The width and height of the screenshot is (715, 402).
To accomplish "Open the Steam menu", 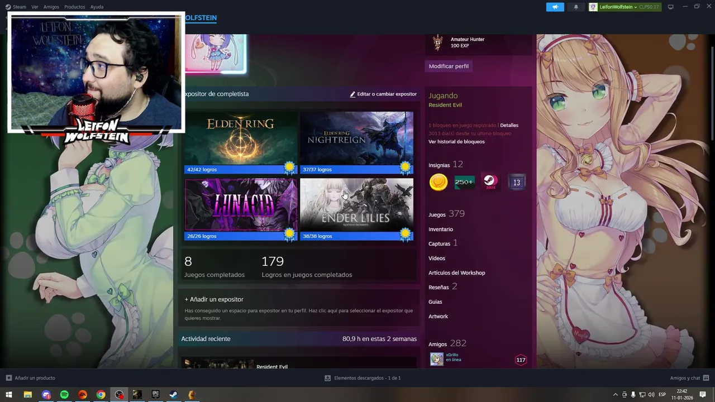I will tap(16, 7).
